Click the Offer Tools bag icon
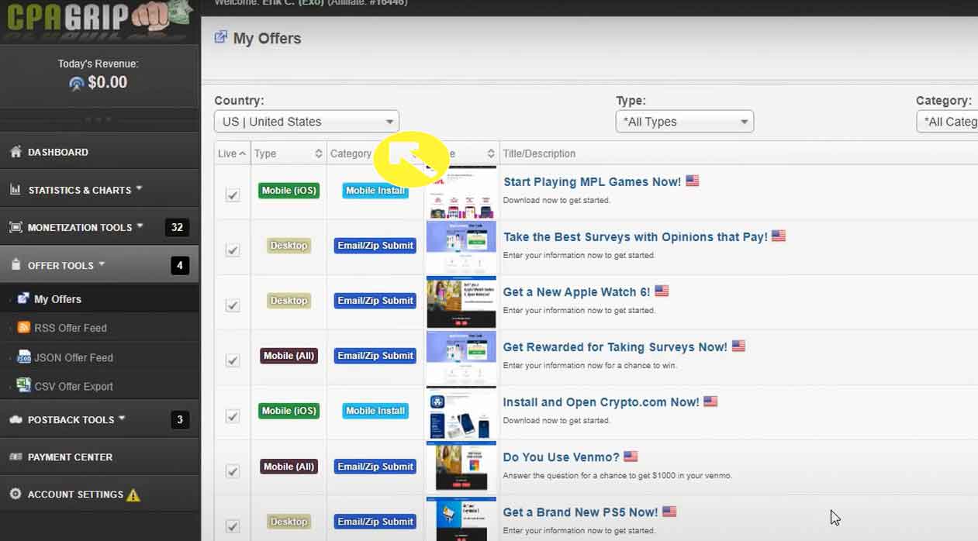 pos(16,264)
